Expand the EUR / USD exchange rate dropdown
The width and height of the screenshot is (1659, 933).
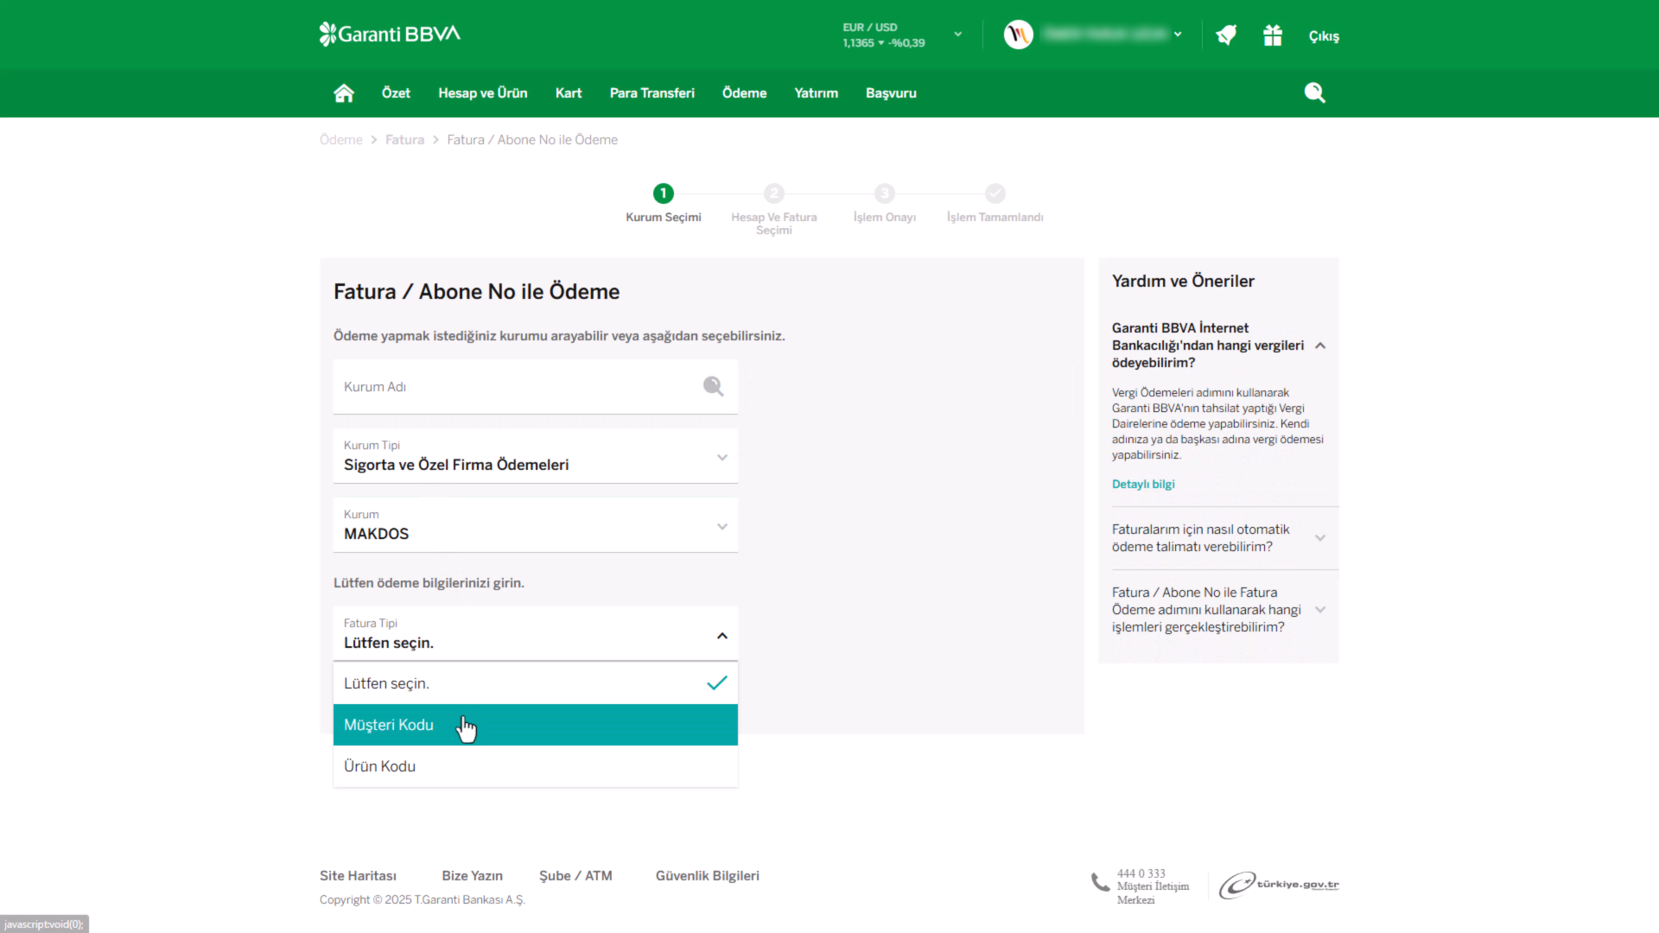coord(957,35)
